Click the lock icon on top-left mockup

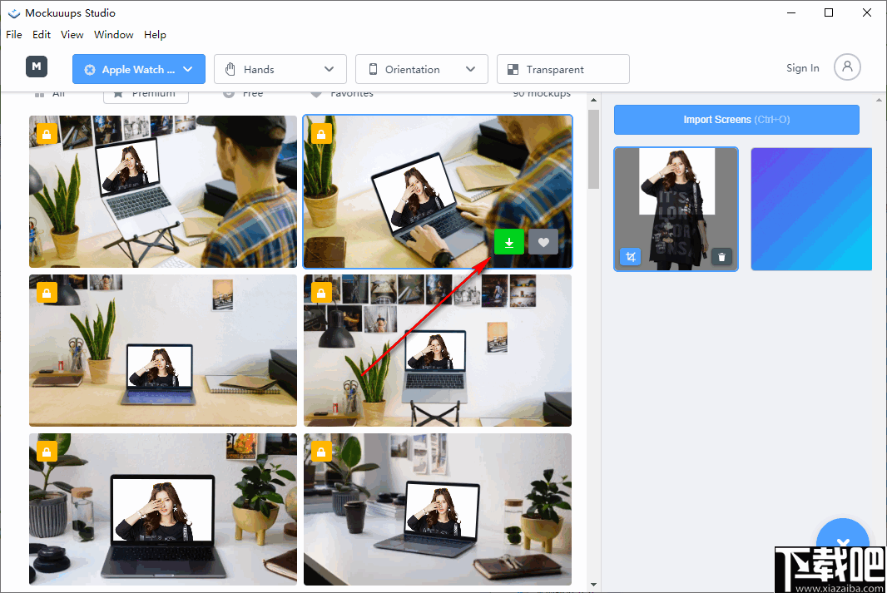point(47,133)
